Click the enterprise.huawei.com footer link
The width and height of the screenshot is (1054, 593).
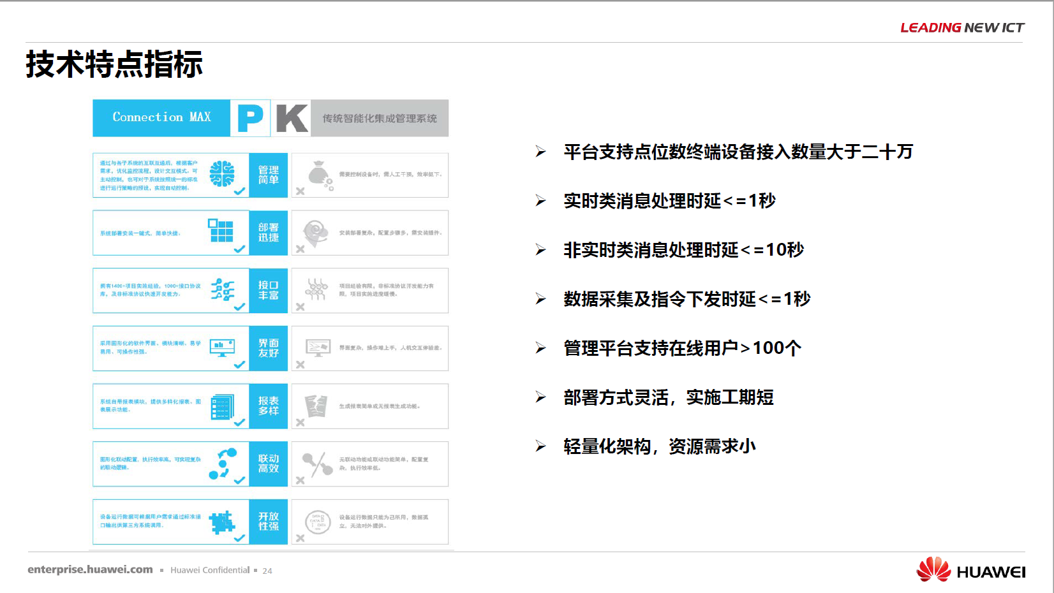[x=90, y=569]
